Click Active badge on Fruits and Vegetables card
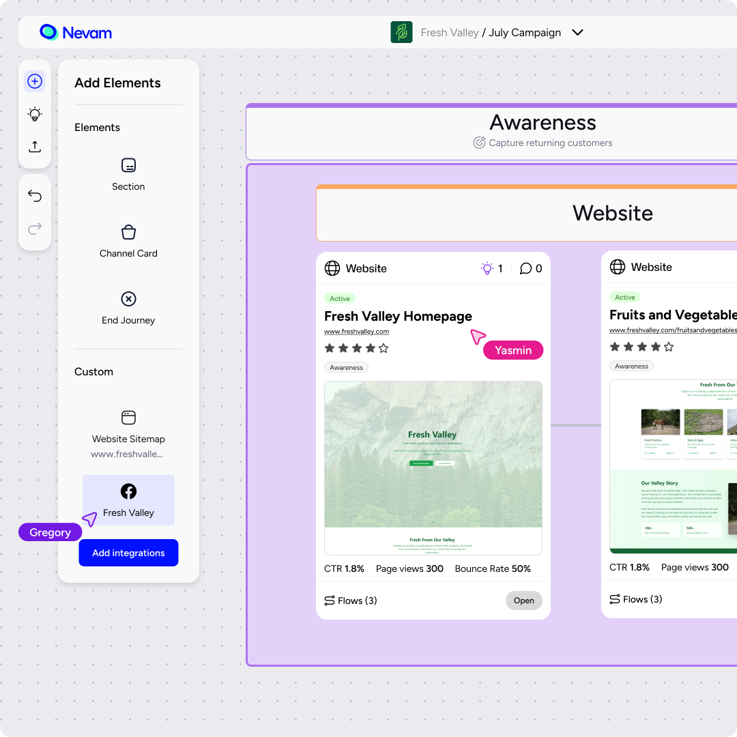This screenshot has height=737, width=737. point(625,297)
